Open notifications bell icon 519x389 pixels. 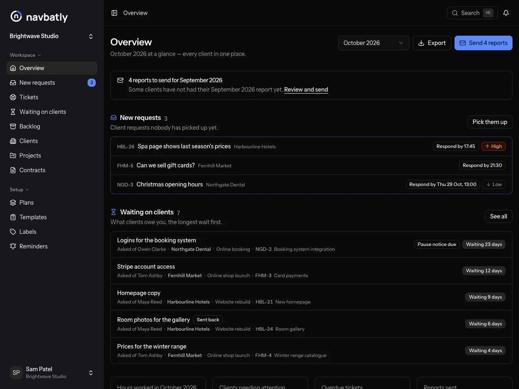click(x=506, y=13)
